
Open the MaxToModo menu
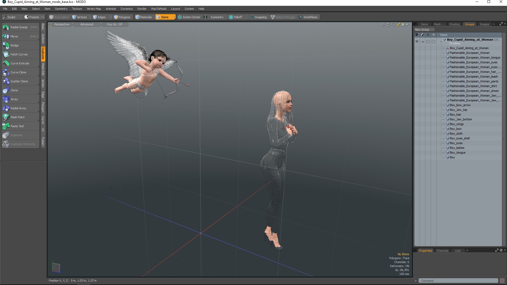(159, 9)
